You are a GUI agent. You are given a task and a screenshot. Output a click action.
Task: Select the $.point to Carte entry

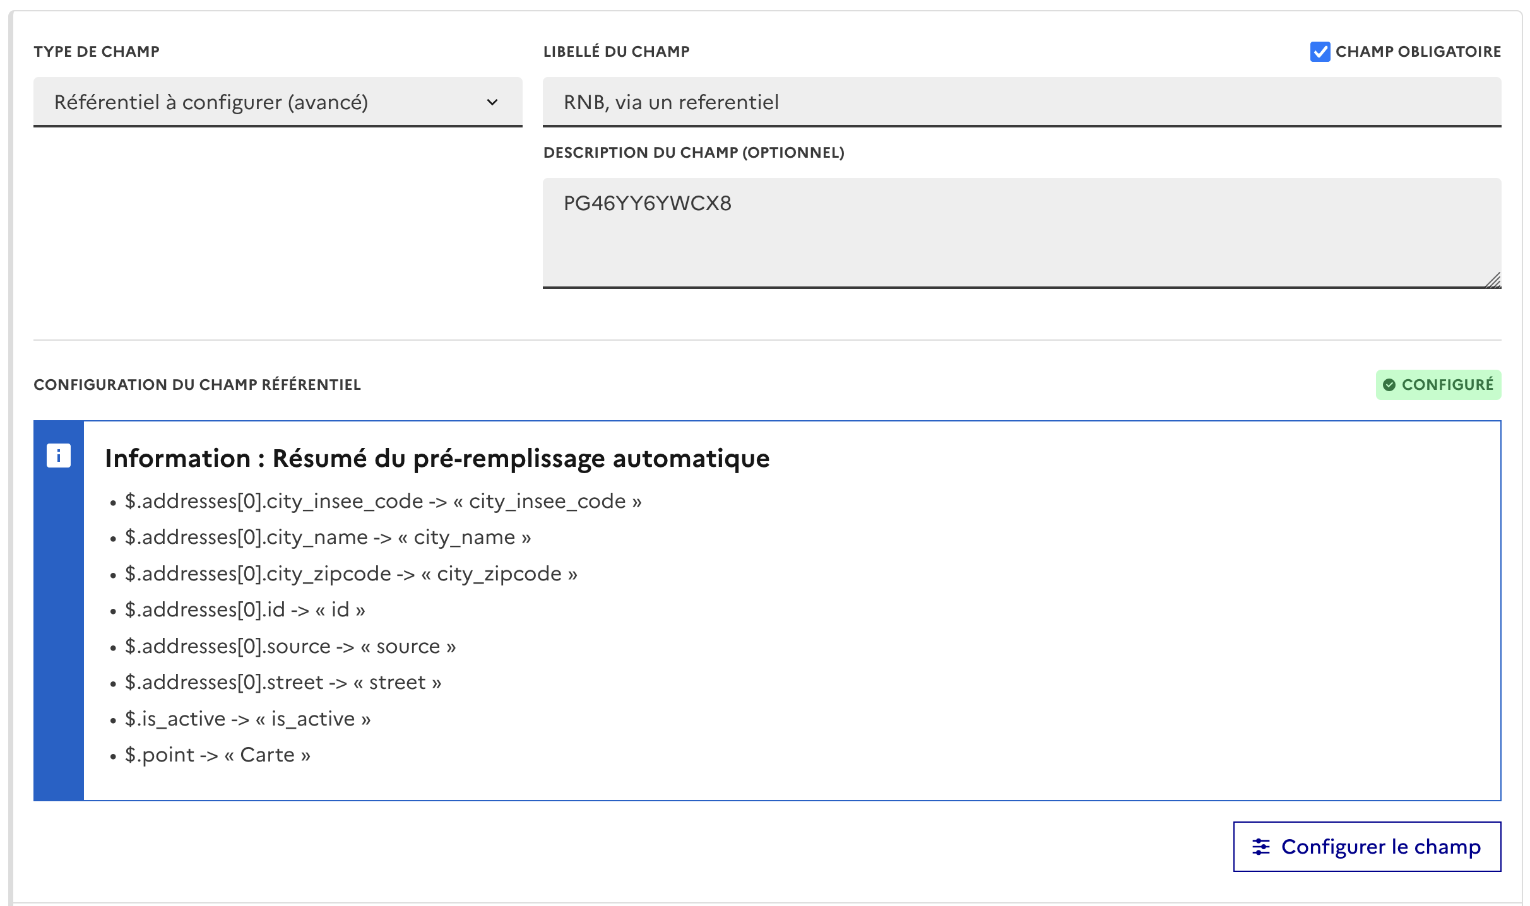click(217, 755)
